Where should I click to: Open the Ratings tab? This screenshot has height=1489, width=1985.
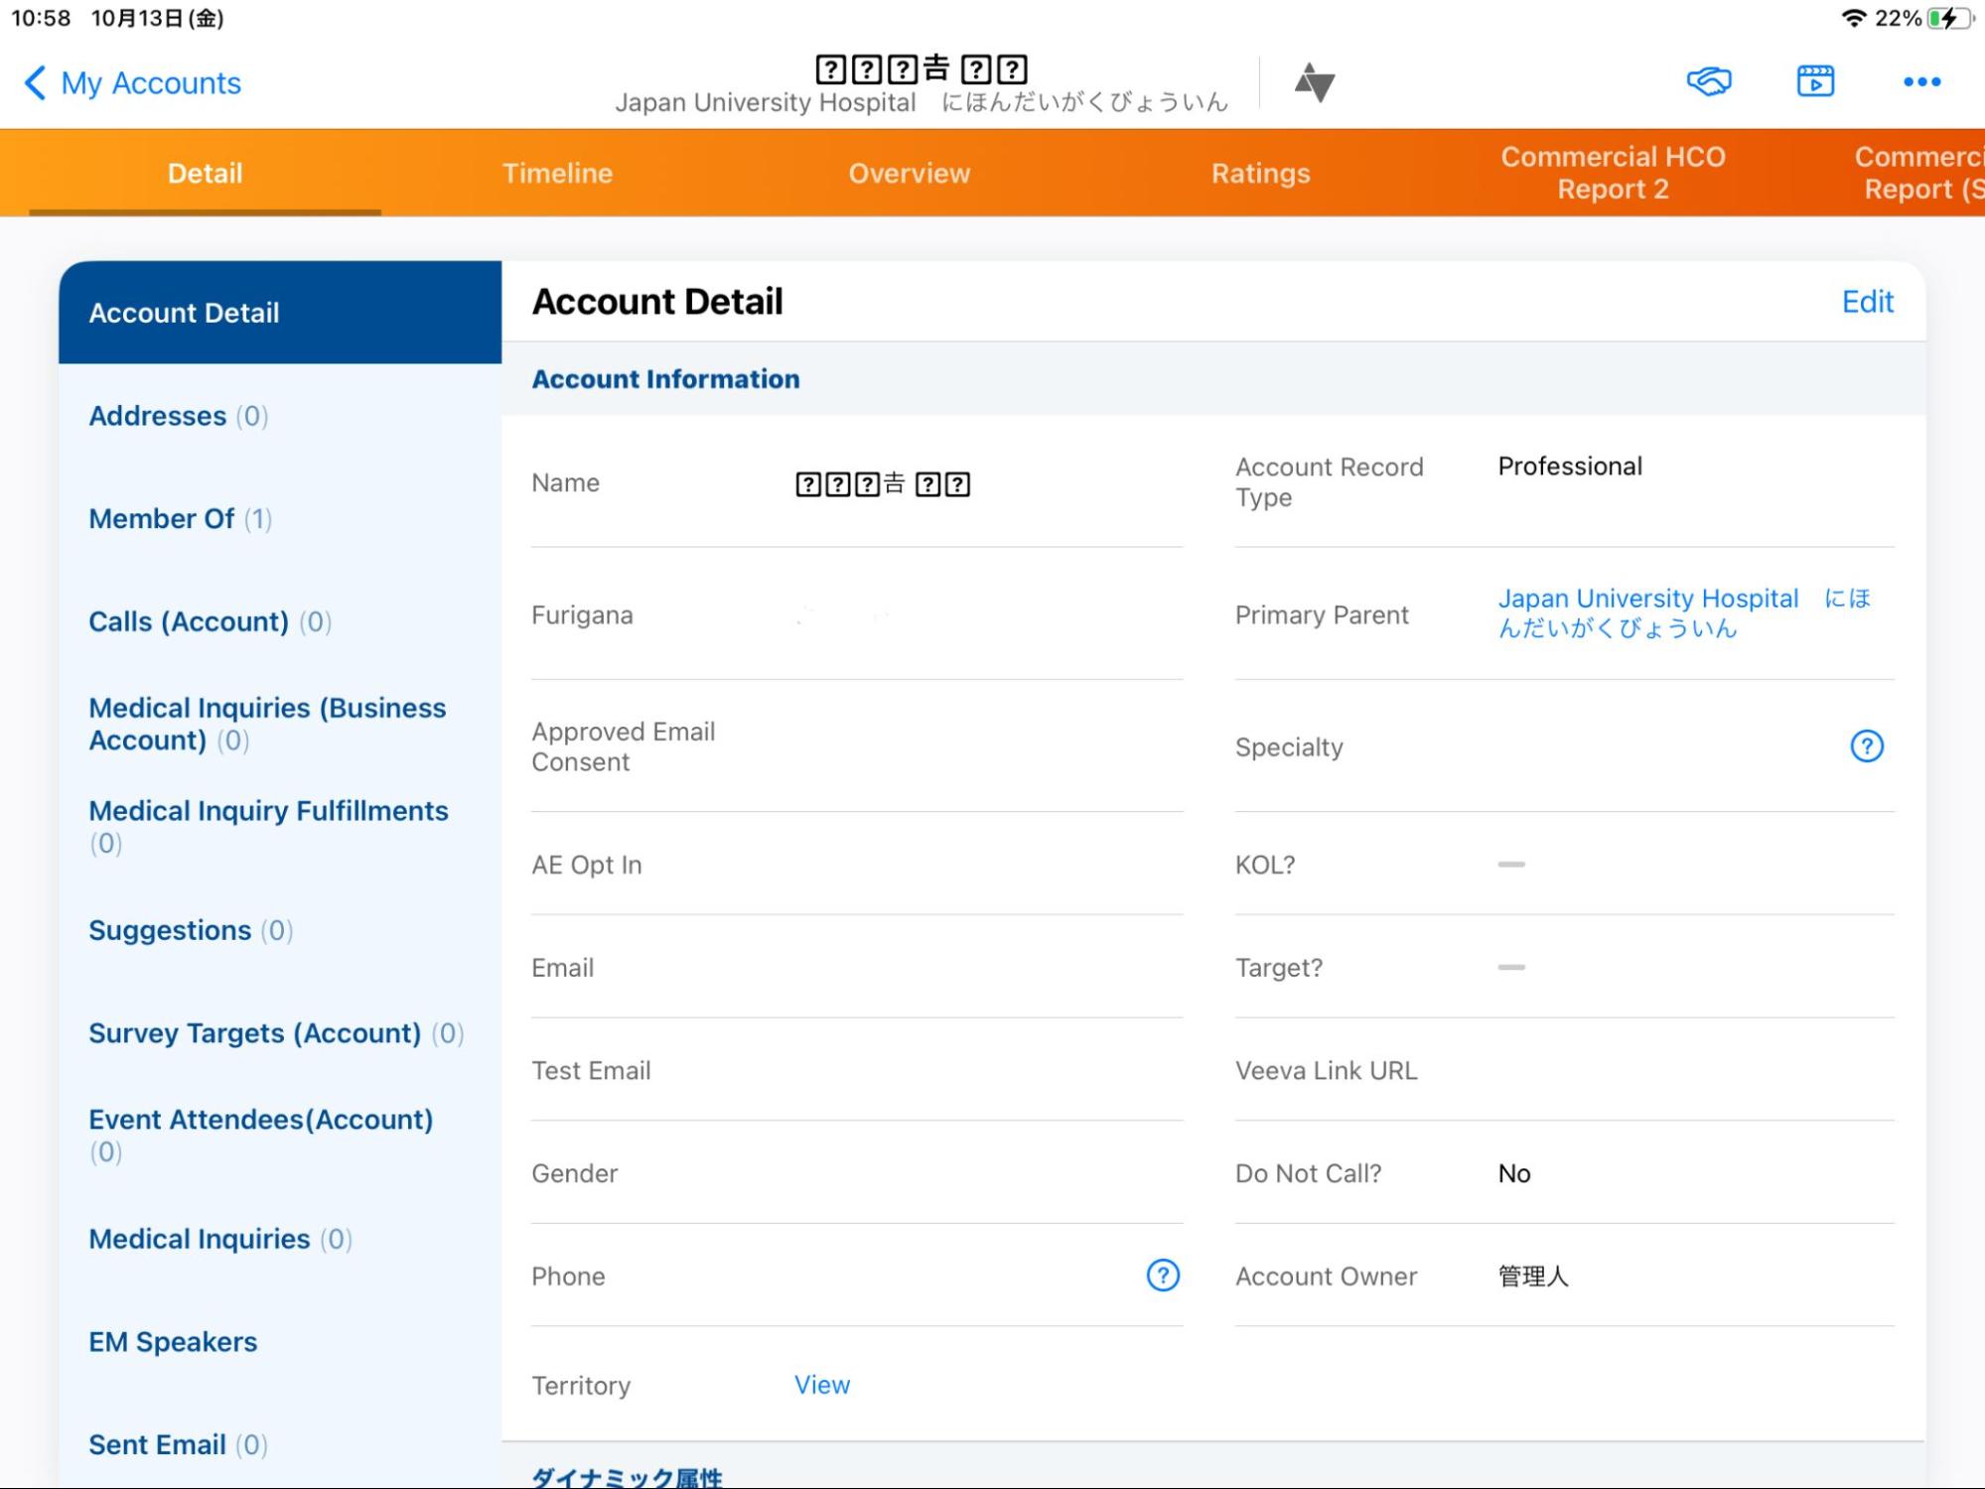tap(1260, 174)
